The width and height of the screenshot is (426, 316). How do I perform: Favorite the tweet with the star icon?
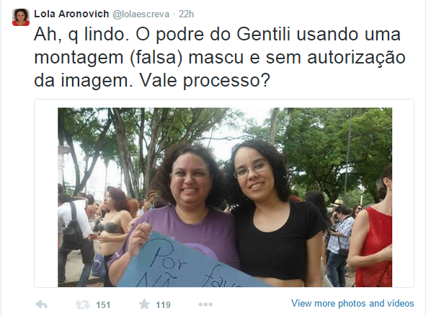(x=144, y=304)
